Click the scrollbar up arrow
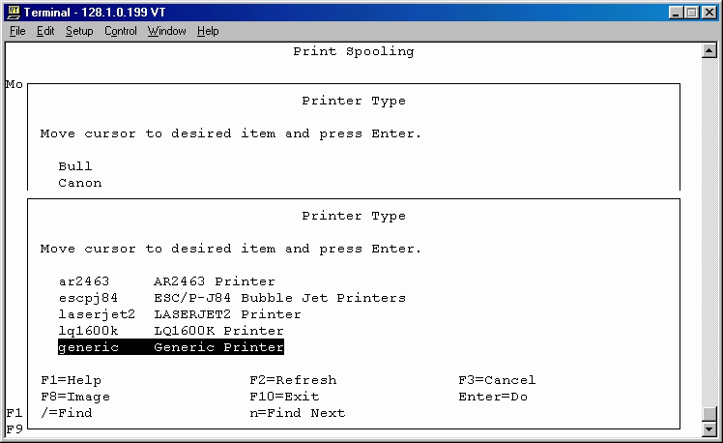The height and width of the screenshot is (443, 723). coord(709,50)
